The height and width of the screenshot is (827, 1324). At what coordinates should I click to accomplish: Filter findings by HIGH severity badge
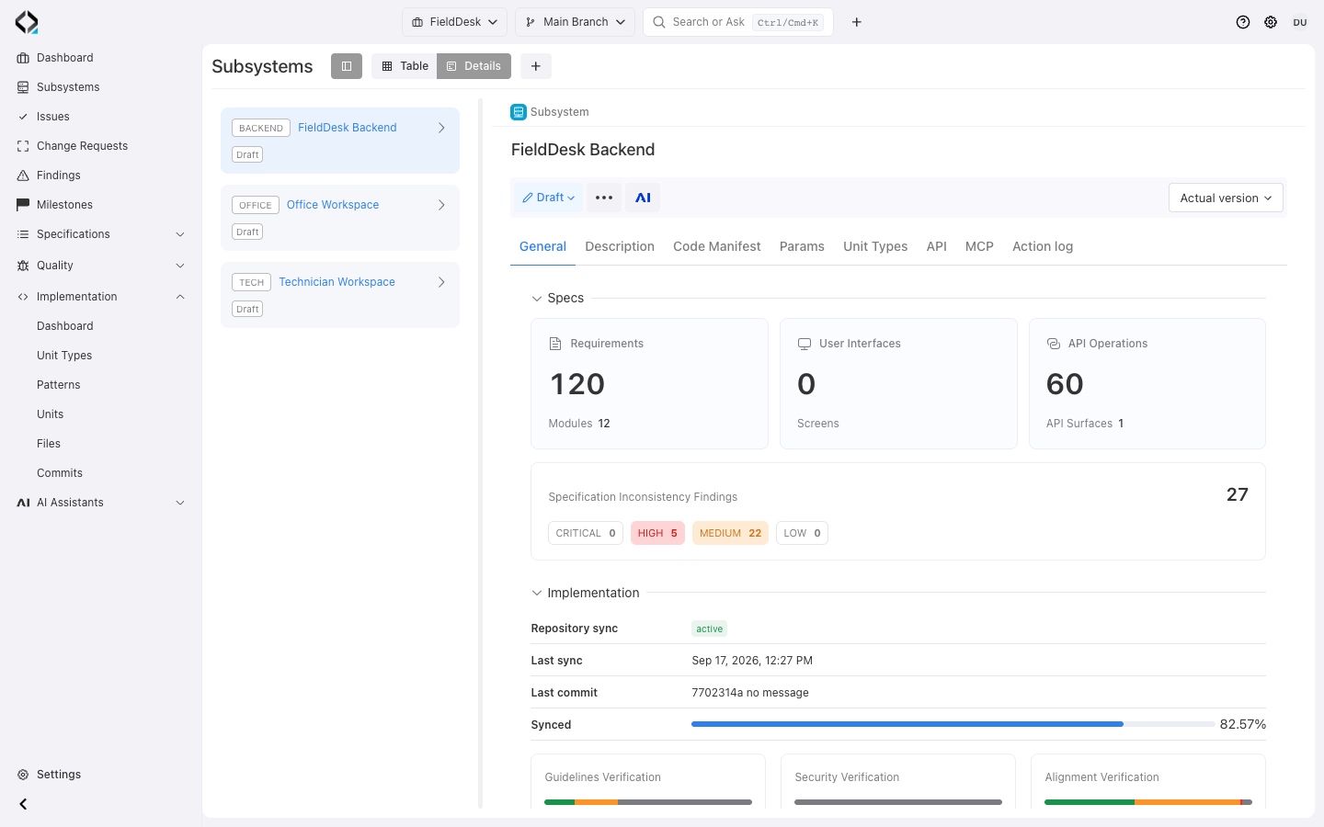pyautogui.click(x=657, y=533)
